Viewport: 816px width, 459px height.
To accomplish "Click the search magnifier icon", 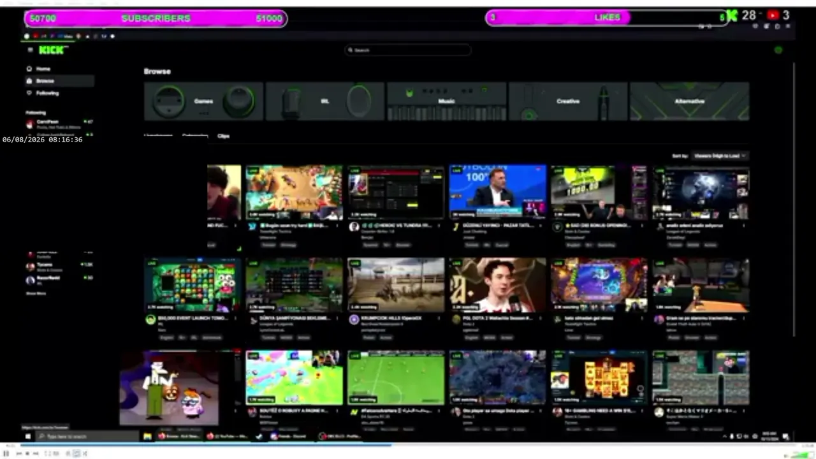I will click(x=351, y=50).
